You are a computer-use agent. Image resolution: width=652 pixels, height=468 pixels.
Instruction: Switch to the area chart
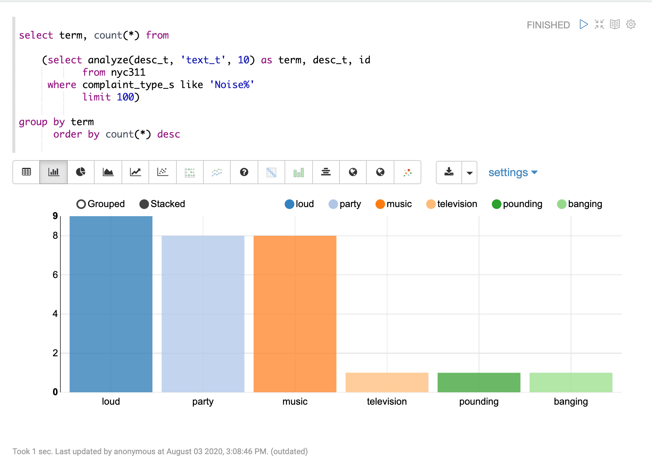(108, 172)
